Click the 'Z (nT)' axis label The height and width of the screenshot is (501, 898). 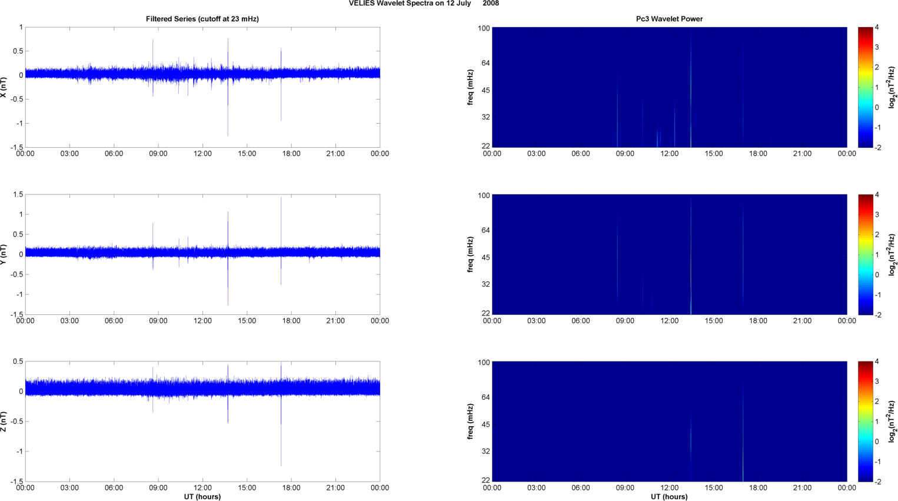pos(4,422)
